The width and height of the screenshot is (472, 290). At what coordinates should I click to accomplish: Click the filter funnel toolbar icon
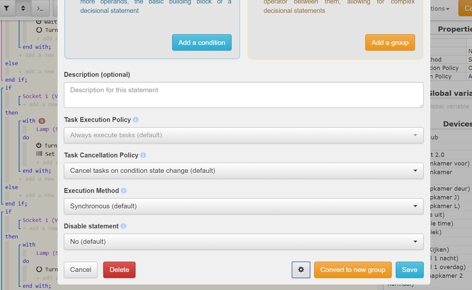click(x=6, y=8)
